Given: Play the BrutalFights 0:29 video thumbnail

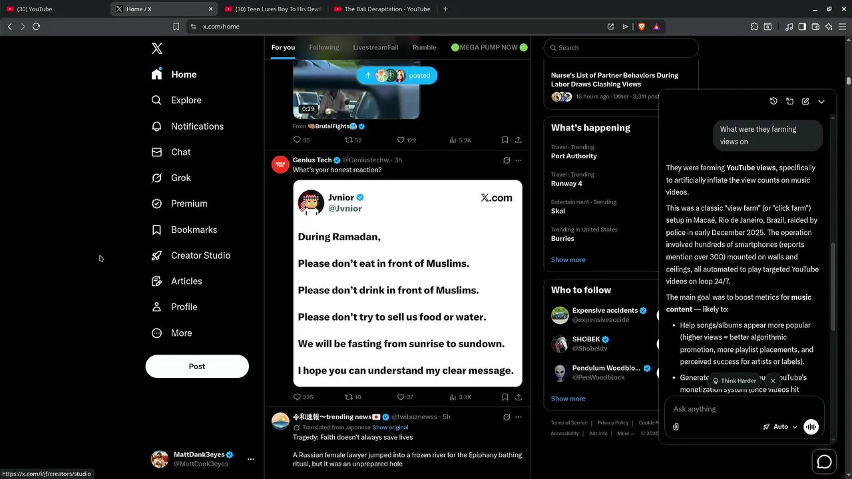Looking at the screenshot, I should click(356, 90).
